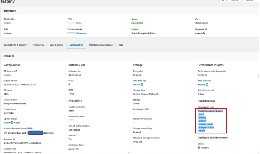Open aws/rds KMS key link under Storage
Screen dimensions: 260x154
(137, 85)
